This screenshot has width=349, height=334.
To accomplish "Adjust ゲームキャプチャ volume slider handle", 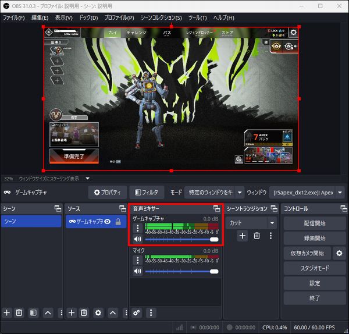I will tap(214, 239).
